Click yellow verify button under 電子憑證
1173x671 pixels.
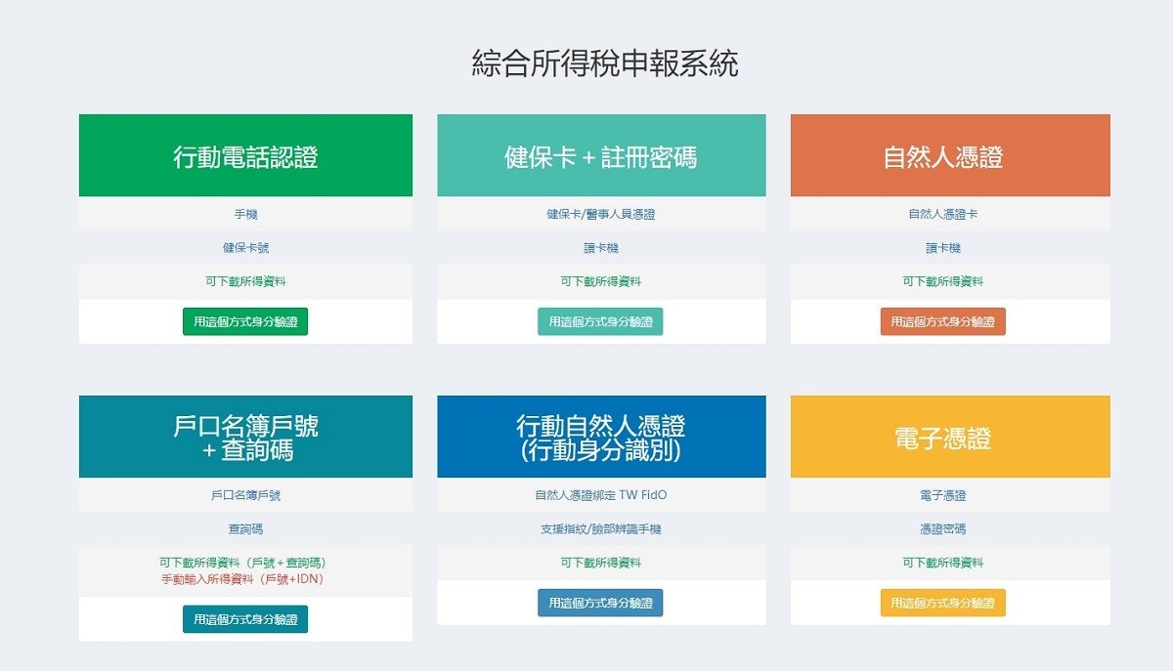click(x=943, y=603)
